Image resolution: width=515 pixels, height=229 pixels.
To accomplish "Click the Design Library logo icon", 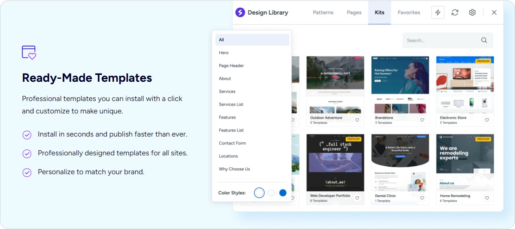I will [240, 12].
